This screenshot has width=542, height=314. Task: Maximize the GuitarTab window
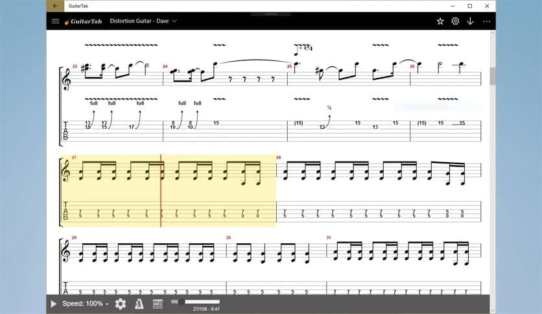pyautogui.click(x=470, y=6)
